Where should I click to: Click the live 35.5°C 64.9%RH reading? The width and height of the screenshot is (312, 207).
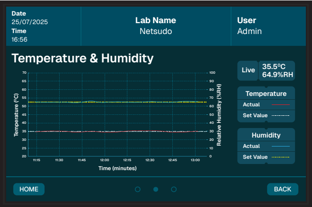coord(276,70)
